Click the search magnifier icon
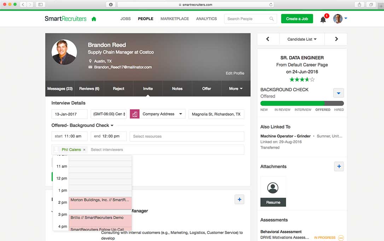Screen dimensions: 384x241 [x=271, y=19]
